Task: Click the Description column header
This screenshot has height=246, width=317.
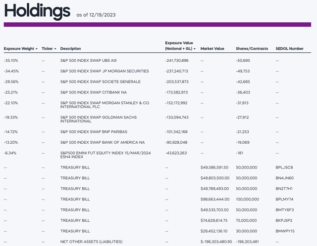Action: [x=70, y=48]
